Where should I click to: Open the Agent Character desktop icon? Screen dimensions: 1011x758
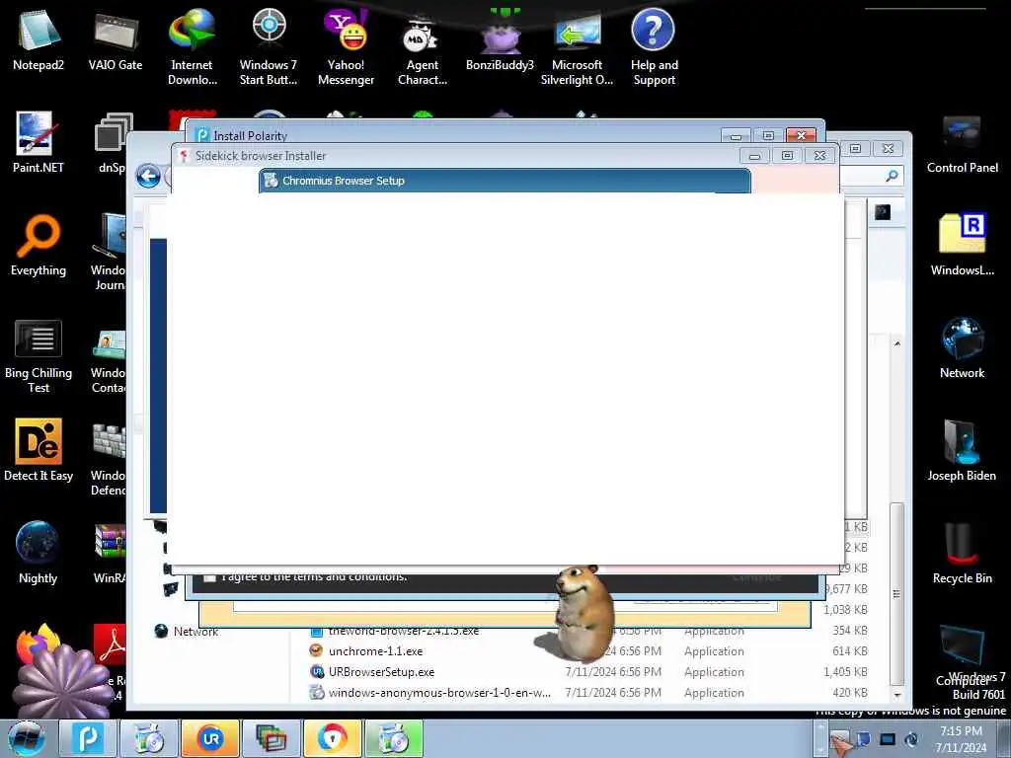click(x=423, y=46)
